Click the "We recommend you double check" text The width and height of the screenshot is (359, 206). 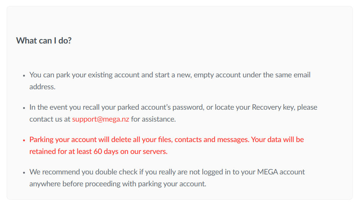pyautogui.click(x=83, y=172)
